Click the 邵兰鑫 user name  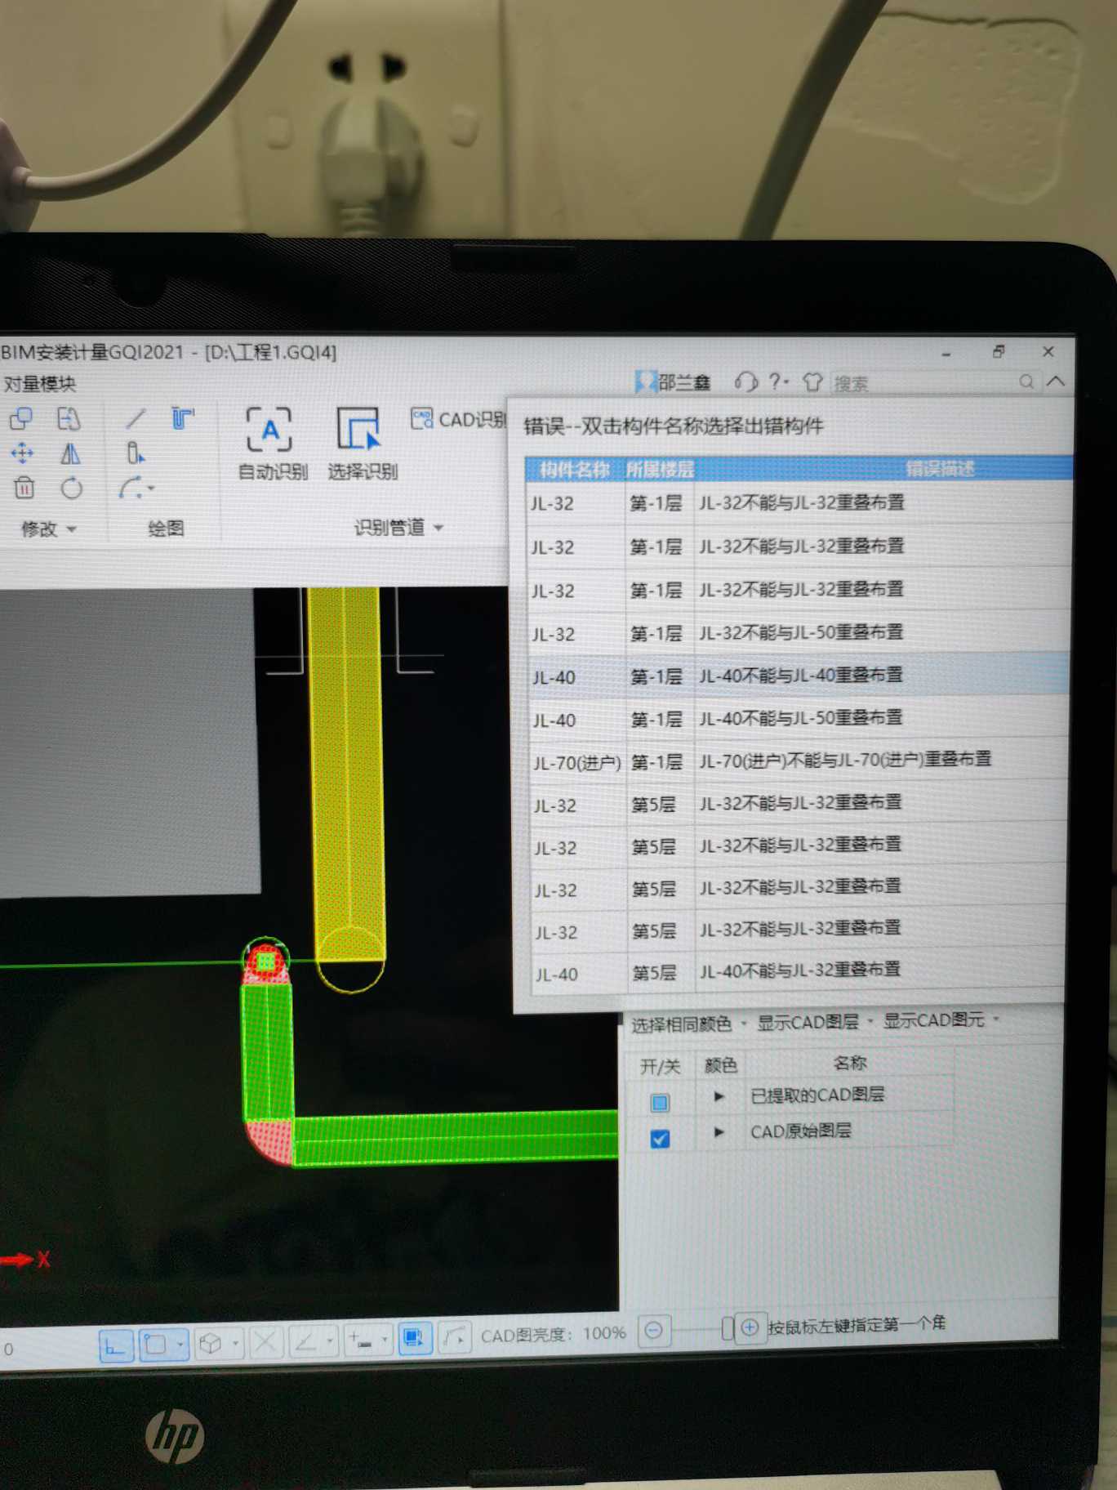[684, 381]
